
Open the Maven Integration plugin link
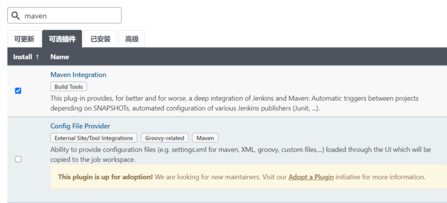(x=78, y=75)
